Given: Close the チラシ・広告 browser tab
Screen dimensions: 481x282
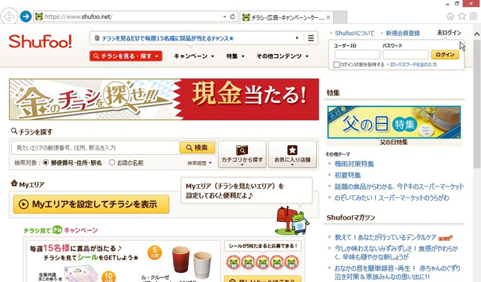Looking at the screenshot, I should [x=328, y=17].
